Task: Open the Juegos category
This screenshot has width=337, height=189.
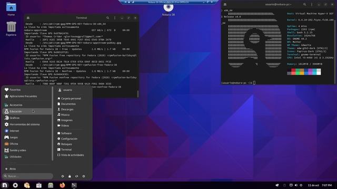Action: [x=27, y=138]
